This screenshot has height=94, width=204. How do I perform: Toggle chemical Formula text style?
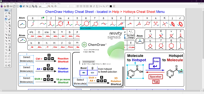[x=101, y=6]
